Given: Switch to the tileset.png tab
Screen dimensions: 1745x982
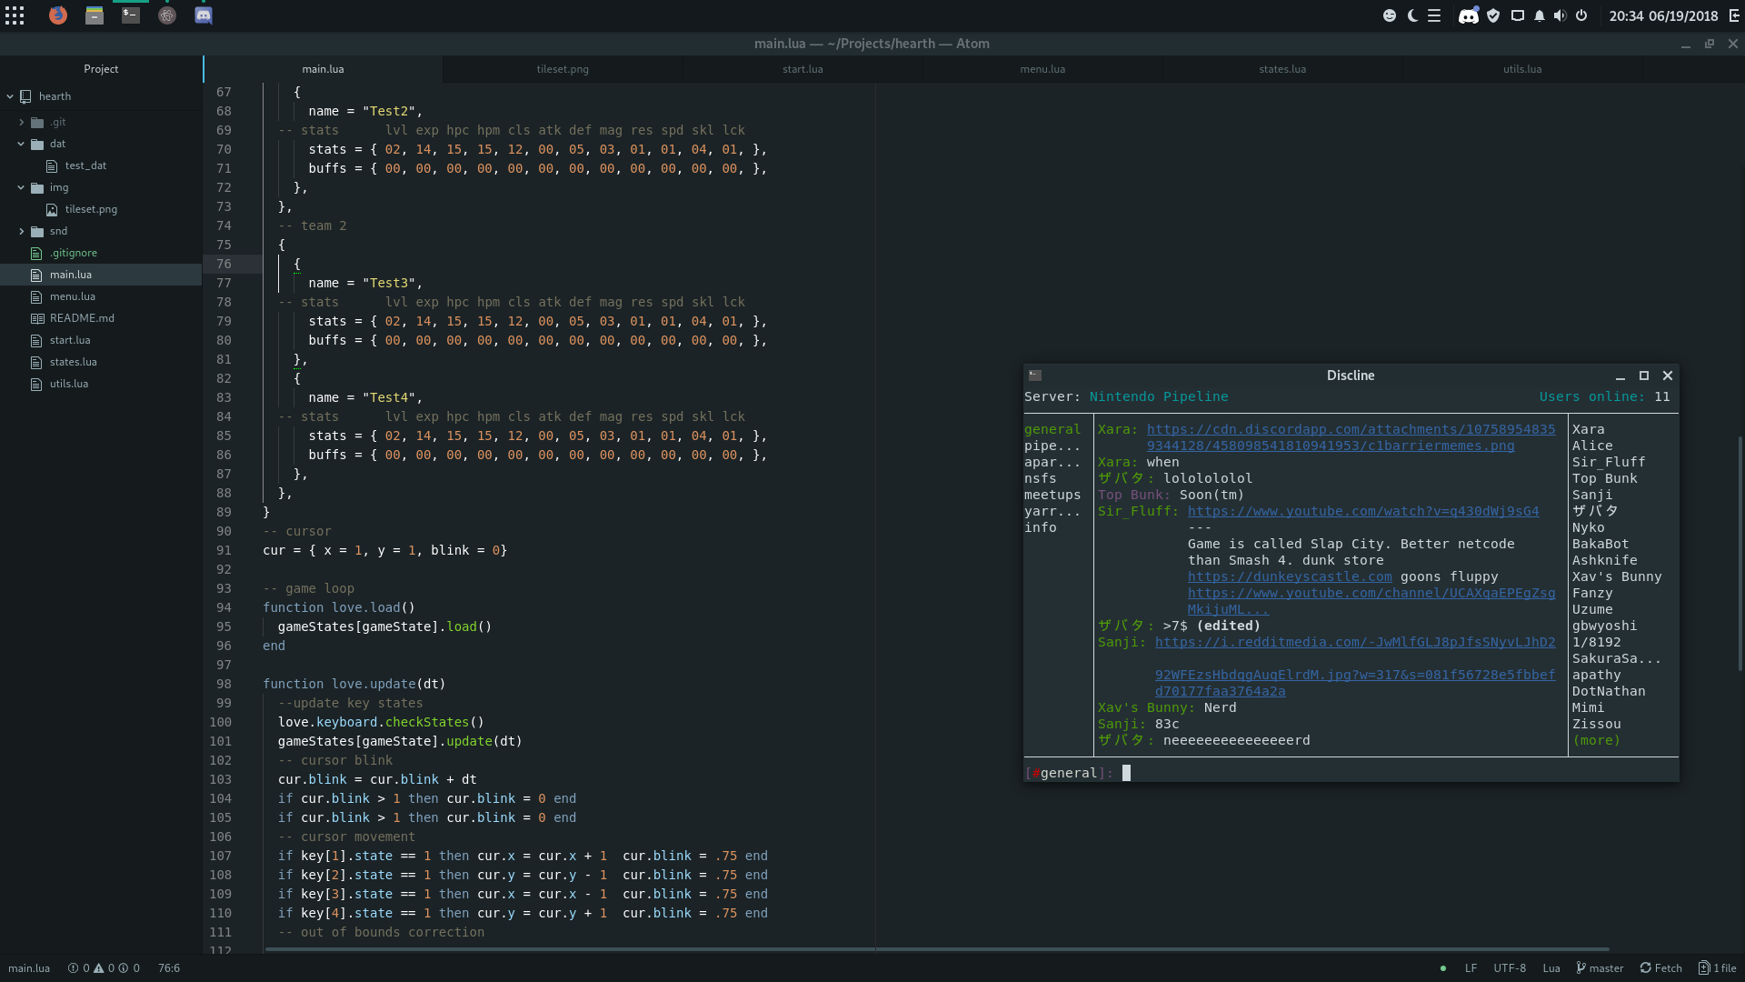Looking at the screenshot, I should pos(563,69).
